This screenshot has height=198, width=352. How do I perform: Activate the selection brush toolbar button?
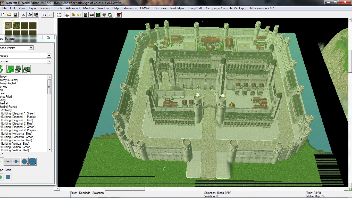click(x=59, y=15)
